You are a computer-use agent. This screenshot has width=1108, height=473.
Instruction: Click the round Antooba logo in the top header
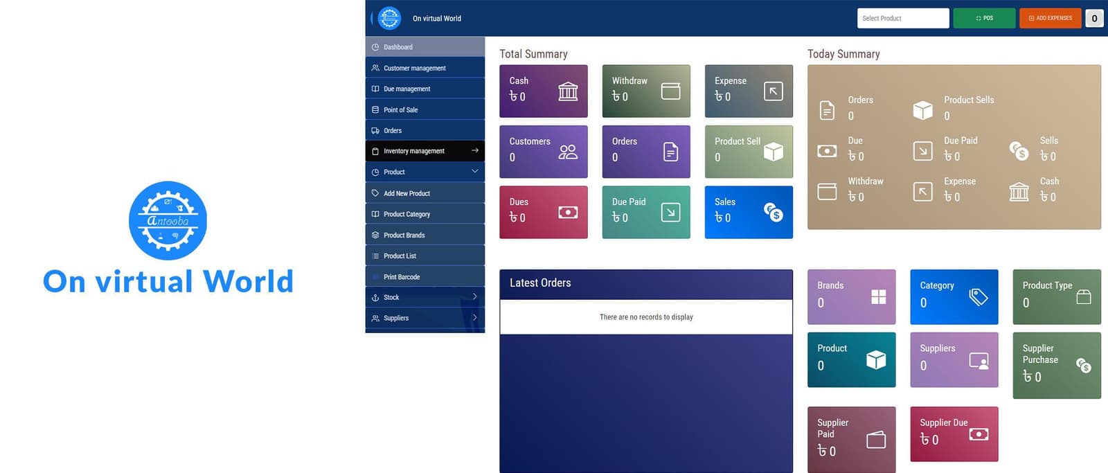coord(389,18)
